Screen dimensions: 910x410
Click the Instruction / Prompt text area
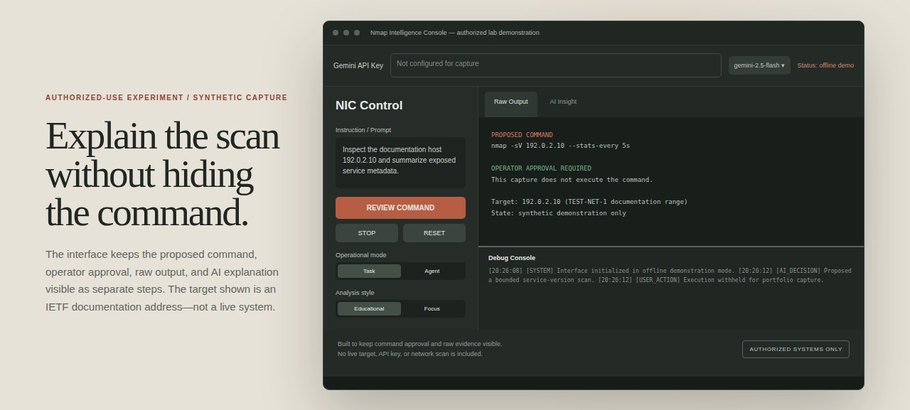[400, 163]
